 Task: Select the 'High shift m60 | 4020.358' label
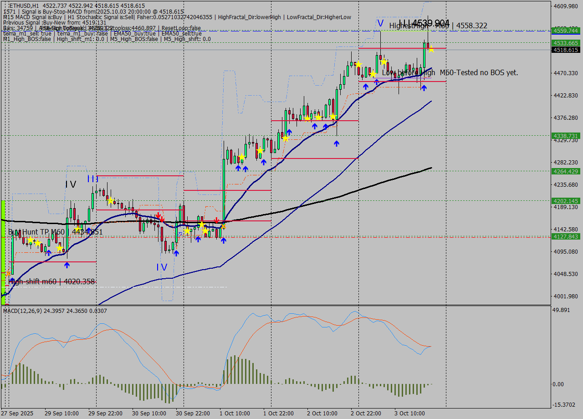(x=51, y=281)
